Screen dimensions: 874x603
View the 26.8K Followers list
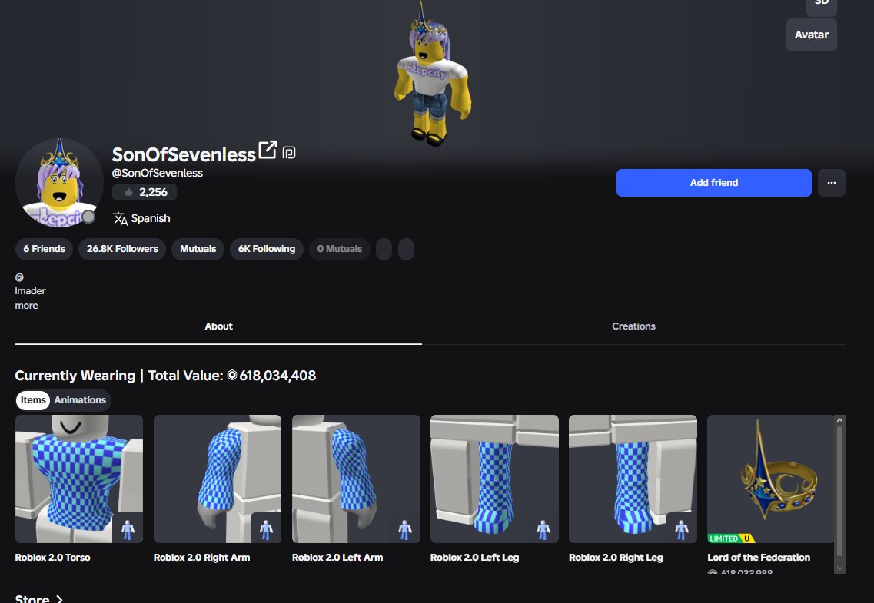(x=122, y=249)
